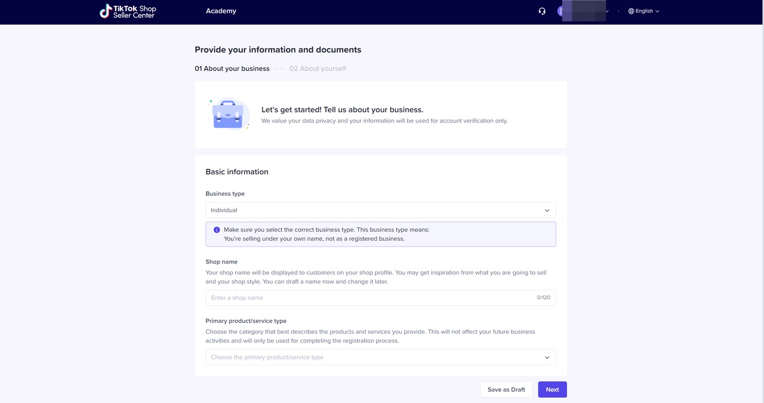This screenshot has width=764, height=403.
Task: Click the globe language icon
Action: click(631, 11)
